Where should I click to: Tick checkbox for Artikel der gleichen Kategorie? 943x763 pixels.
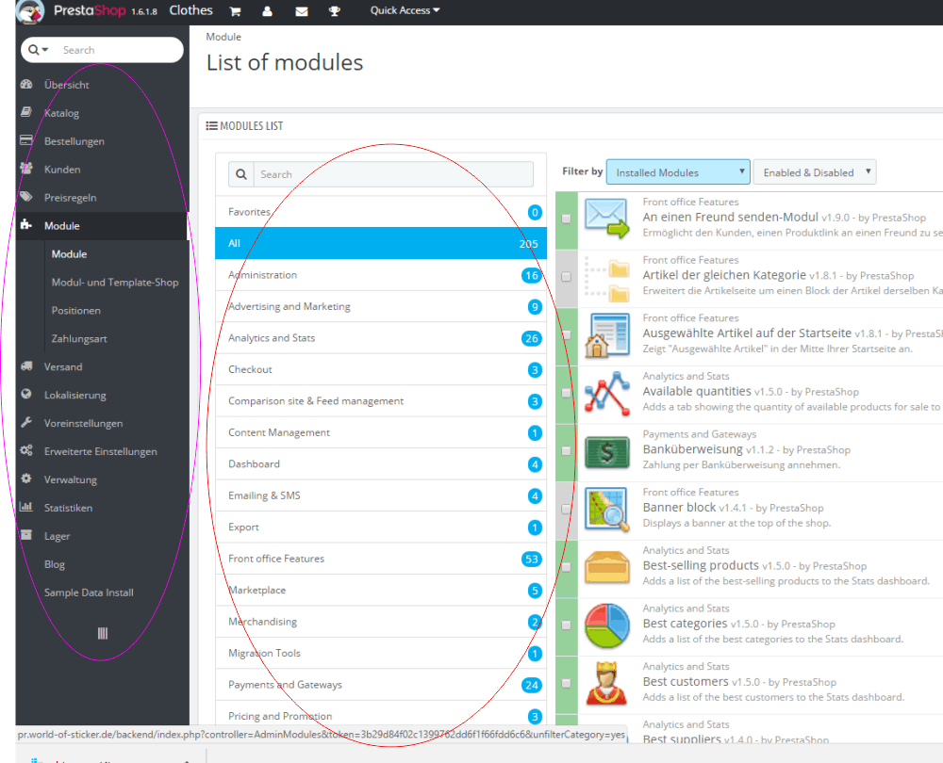tap(566, 277)
